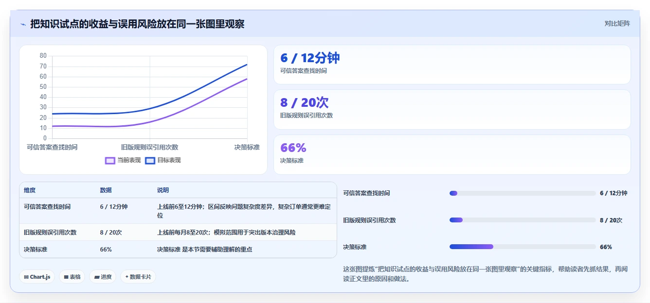
Task: Click the 数据 table column header
Action: 106,190
